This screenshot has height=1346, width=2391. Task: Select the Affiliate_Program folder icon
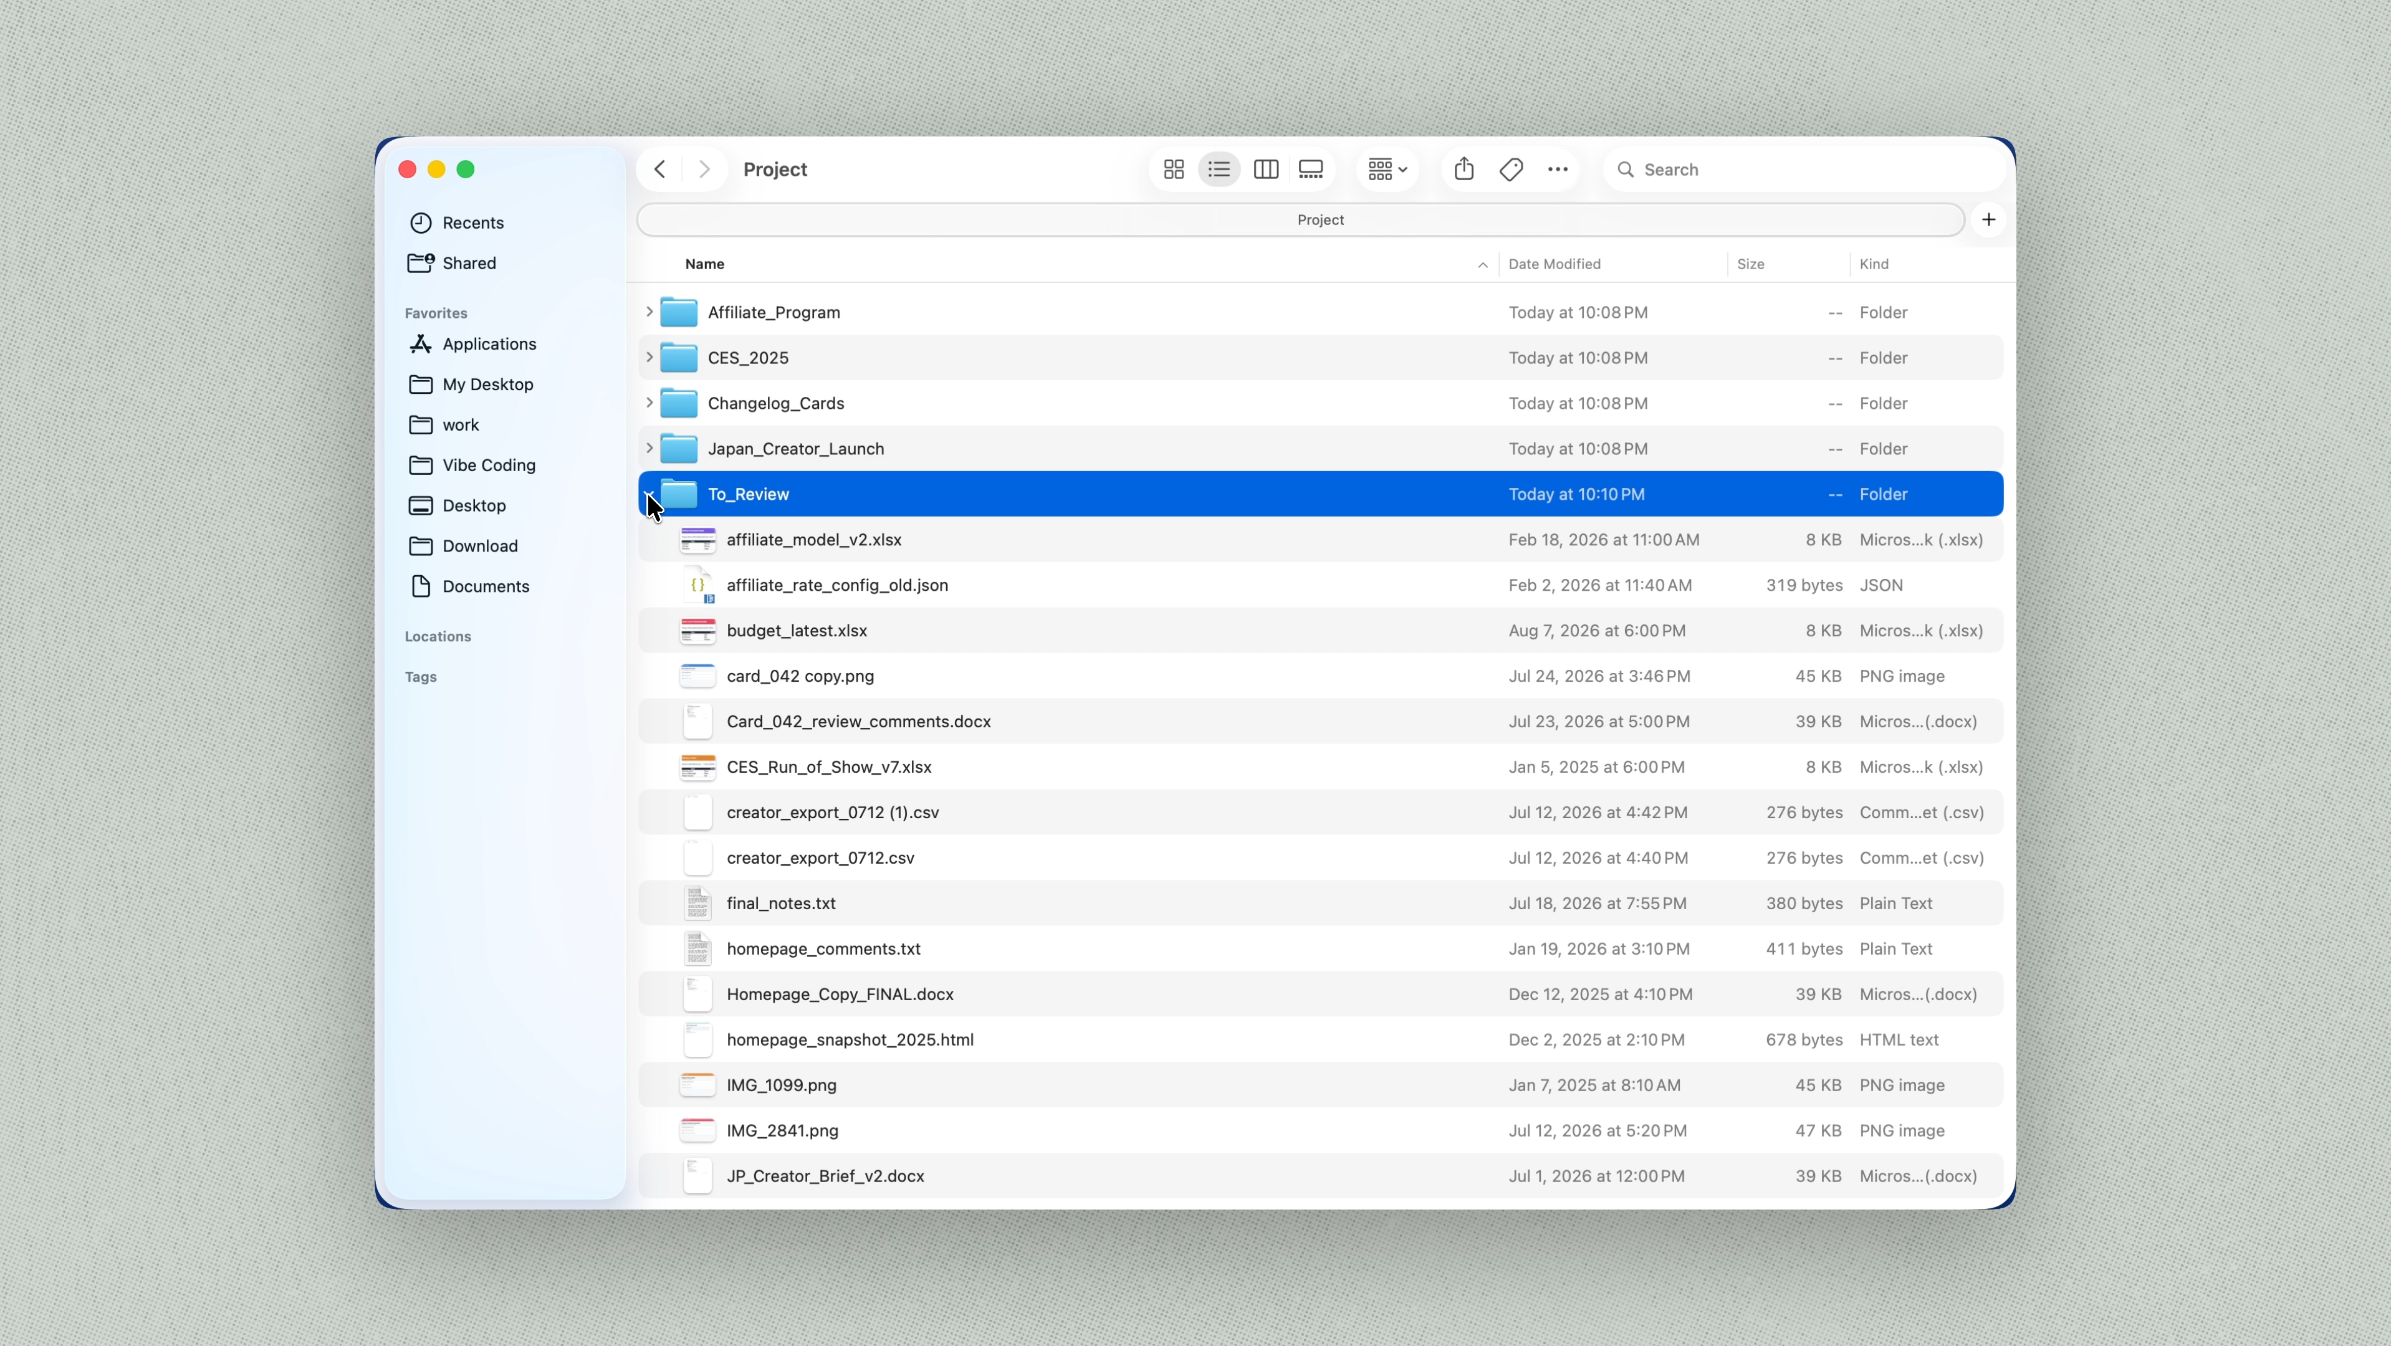679,313
